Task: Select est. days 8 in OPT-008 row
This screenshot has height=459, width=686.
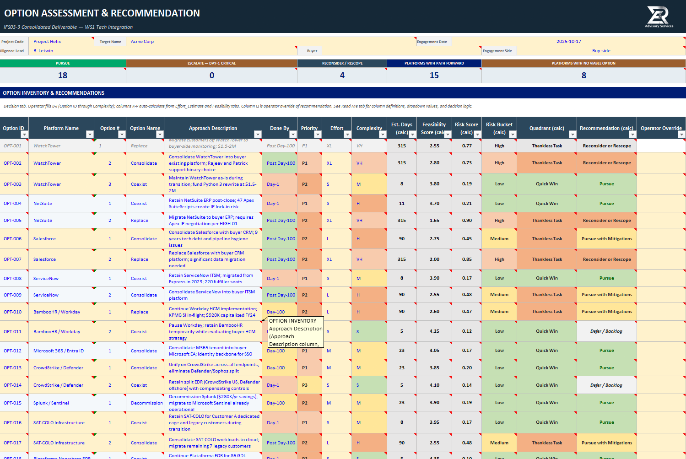Action: [x=401, y=278]
